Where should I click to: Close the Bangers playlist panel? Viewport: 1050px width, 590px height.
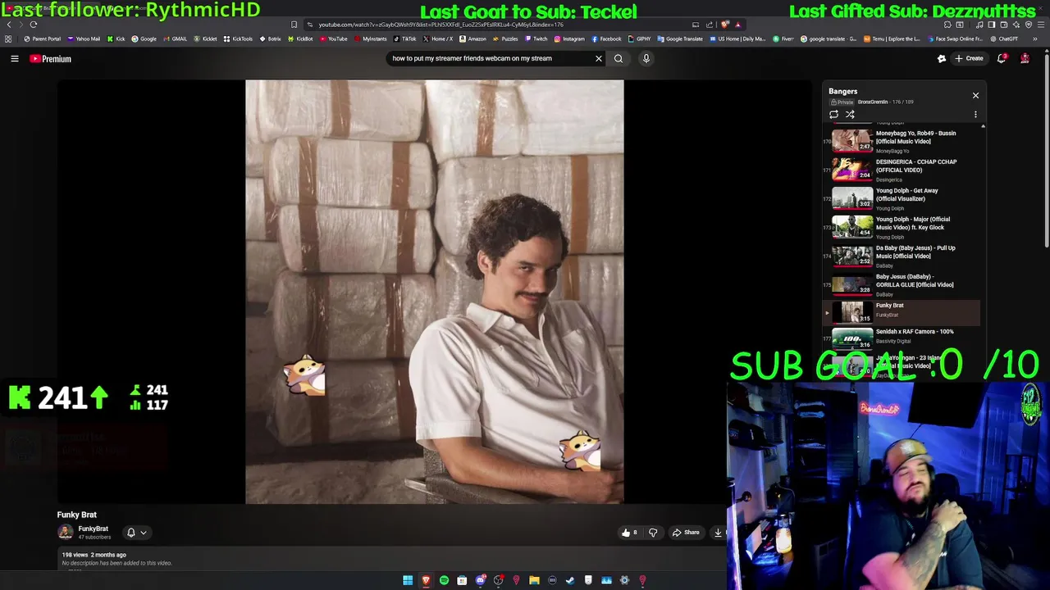click(975, 95)
